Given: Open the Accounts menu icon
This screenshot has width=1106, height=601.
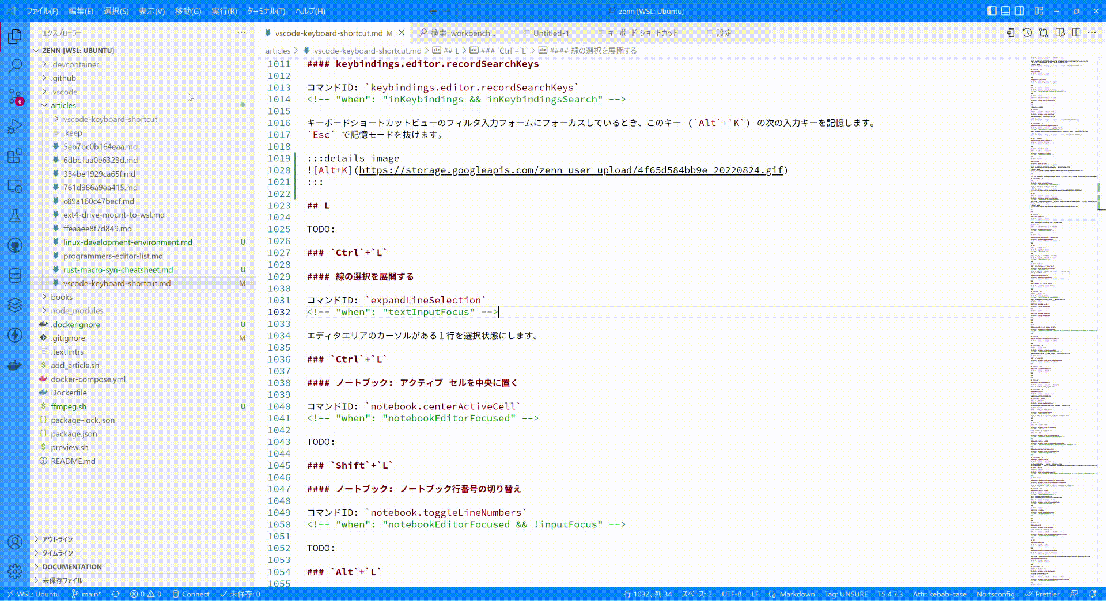Looking at the screenshot, I should (15, 542).
